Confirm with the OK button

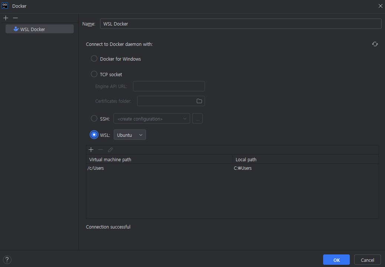click(336, 260)
